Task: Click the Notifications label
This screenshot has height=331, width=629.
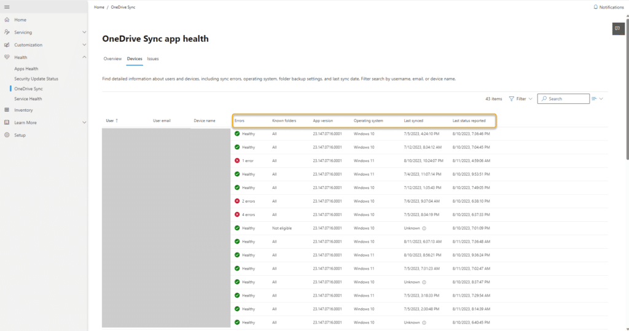Action: pyautogui.click(x=611, y=7)
